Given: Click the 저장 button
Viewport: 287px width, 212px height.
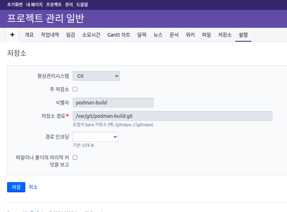Looking at the screenshot, I should pyautogui.click(x=16, y=187).
